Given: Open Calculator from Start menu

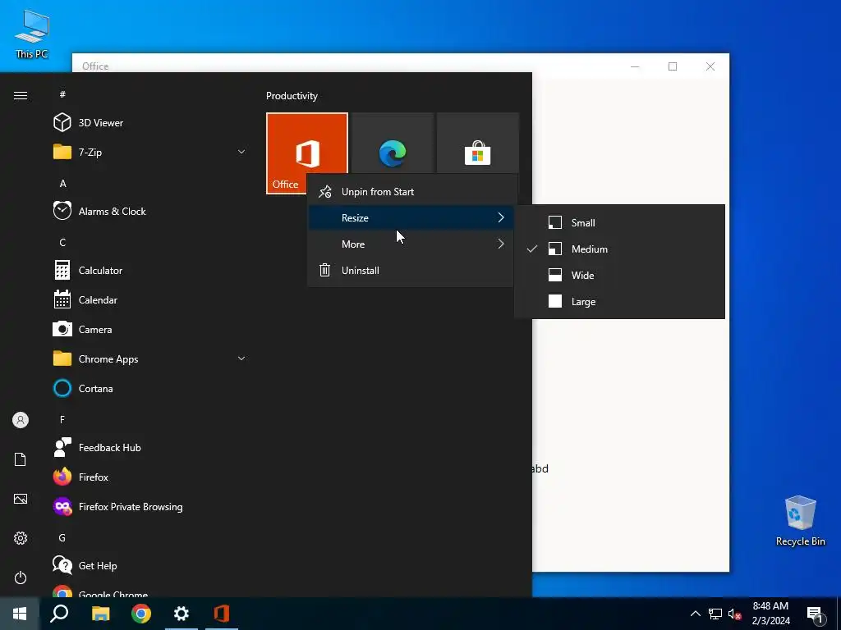Looking at the screenshot, I should tap(150, 270).
